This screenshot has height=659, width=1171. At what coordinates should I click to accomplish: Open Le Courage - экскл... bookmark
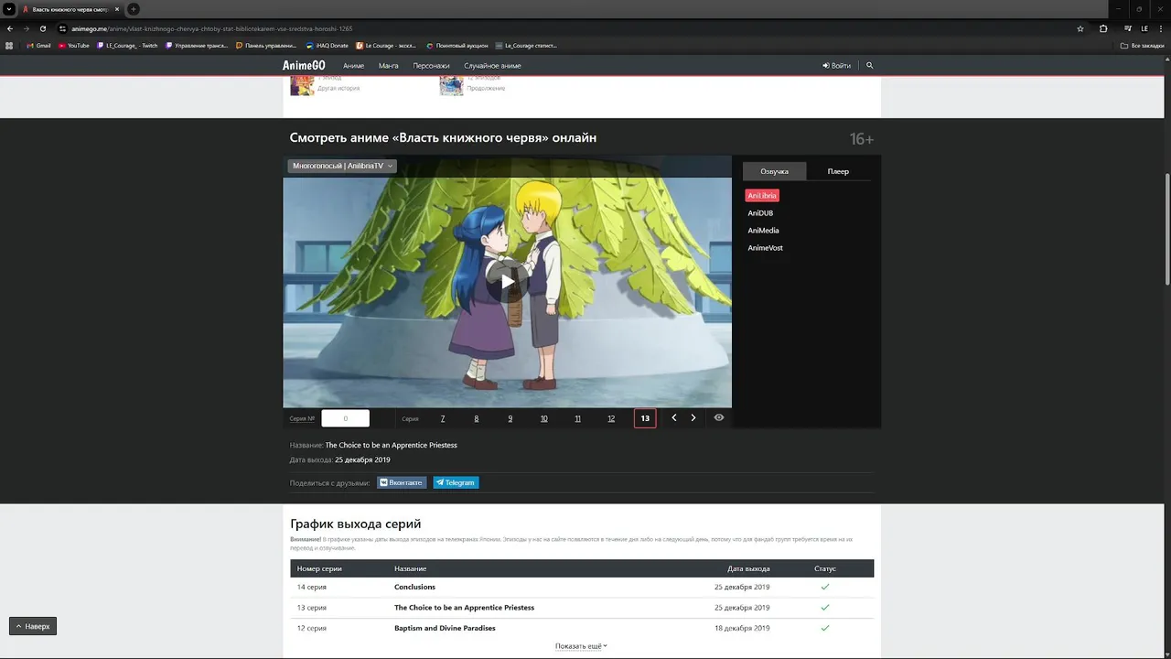click(x=388, y=45)
